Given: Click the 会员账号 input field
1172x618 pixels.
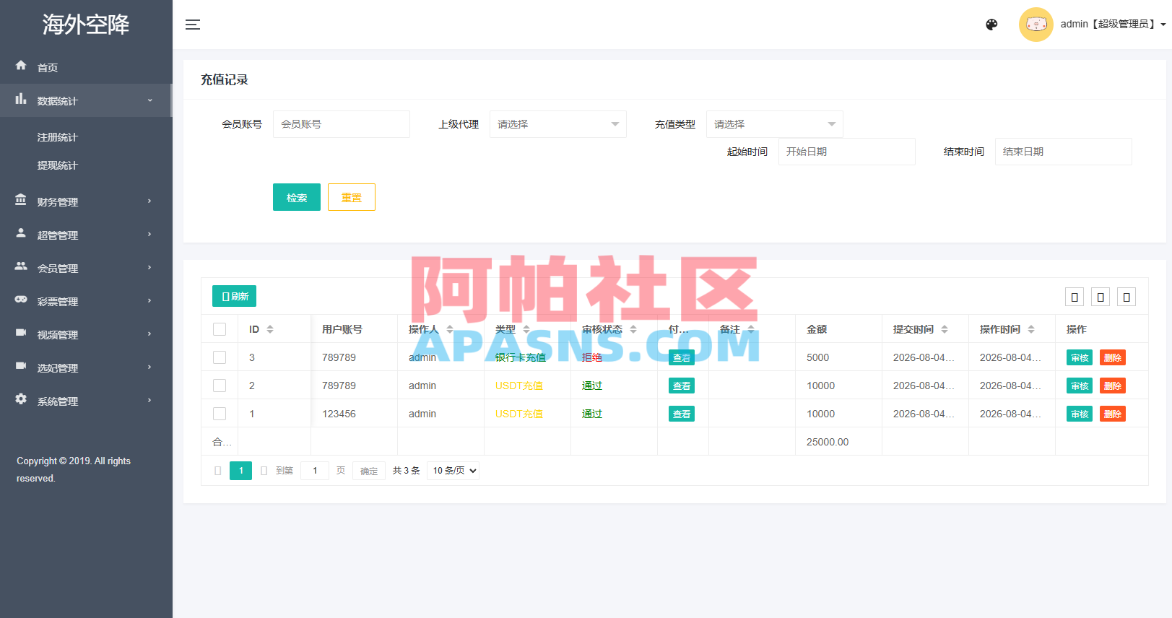Looking at the screenshot, I should [x=342, y=124].
